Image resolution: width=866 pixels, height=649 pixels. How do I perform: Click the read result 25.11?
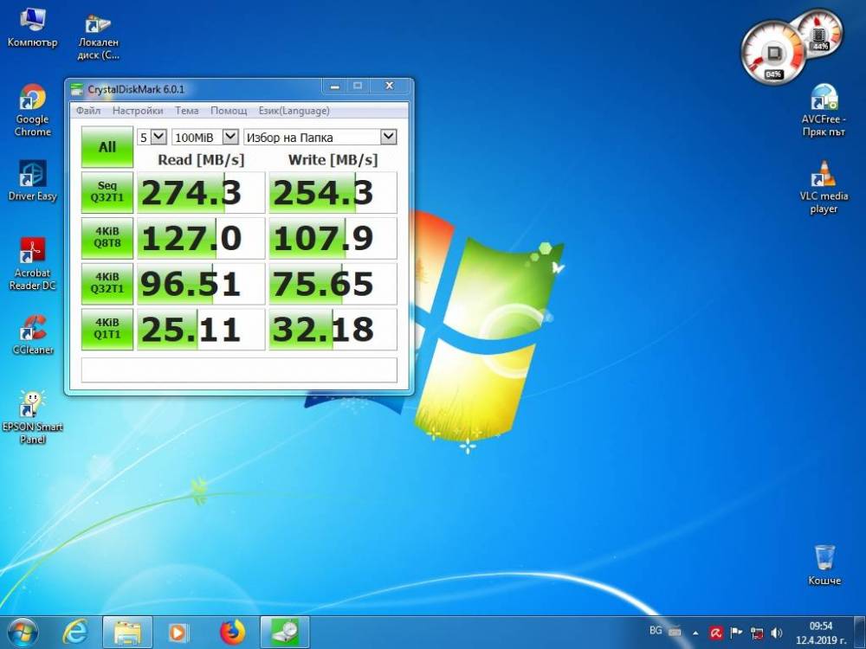[x=201, y=329]
